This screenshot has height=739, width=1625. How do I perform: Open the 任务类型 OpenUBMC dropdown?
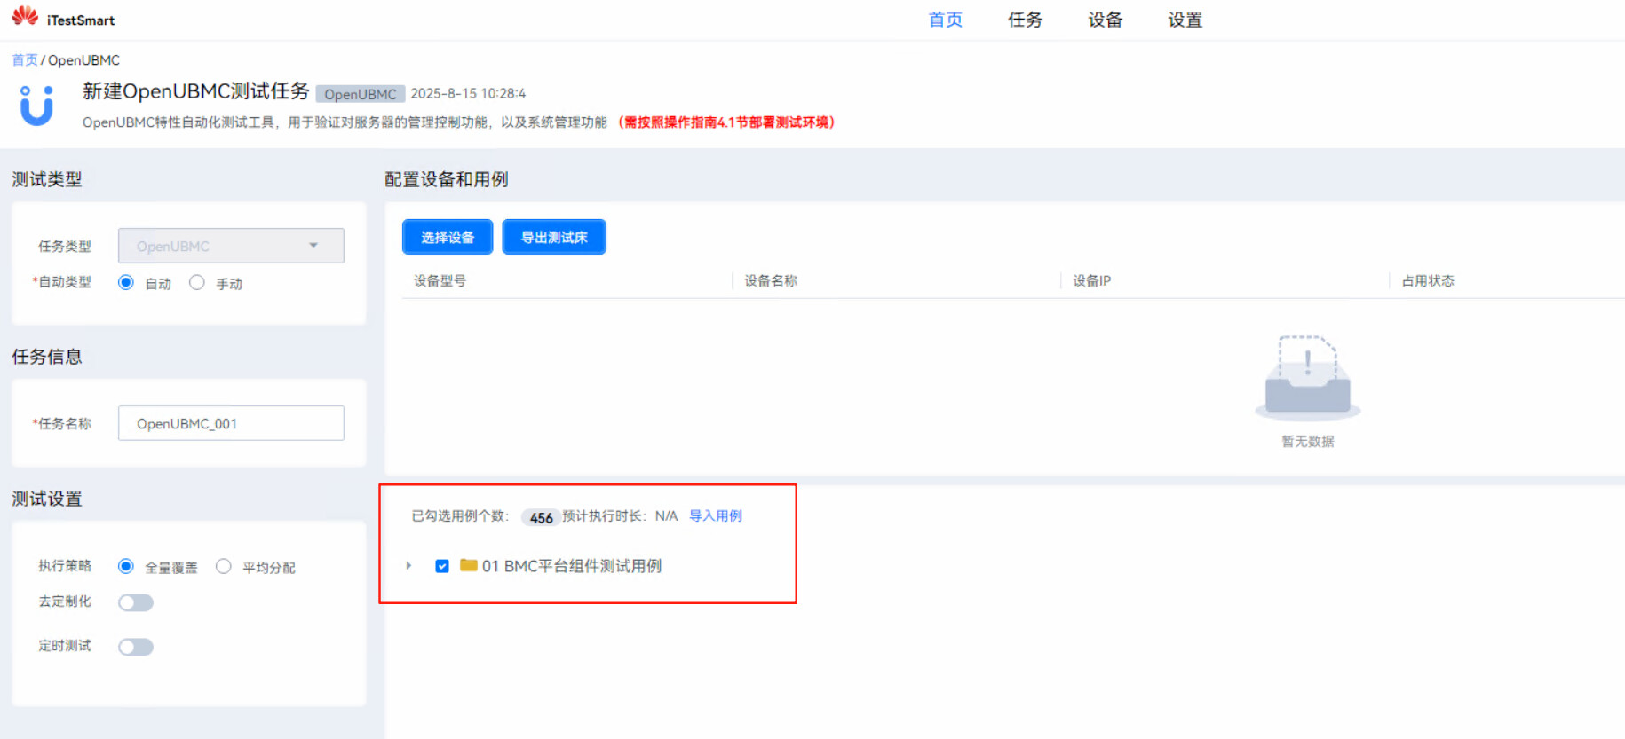[231, 246]
